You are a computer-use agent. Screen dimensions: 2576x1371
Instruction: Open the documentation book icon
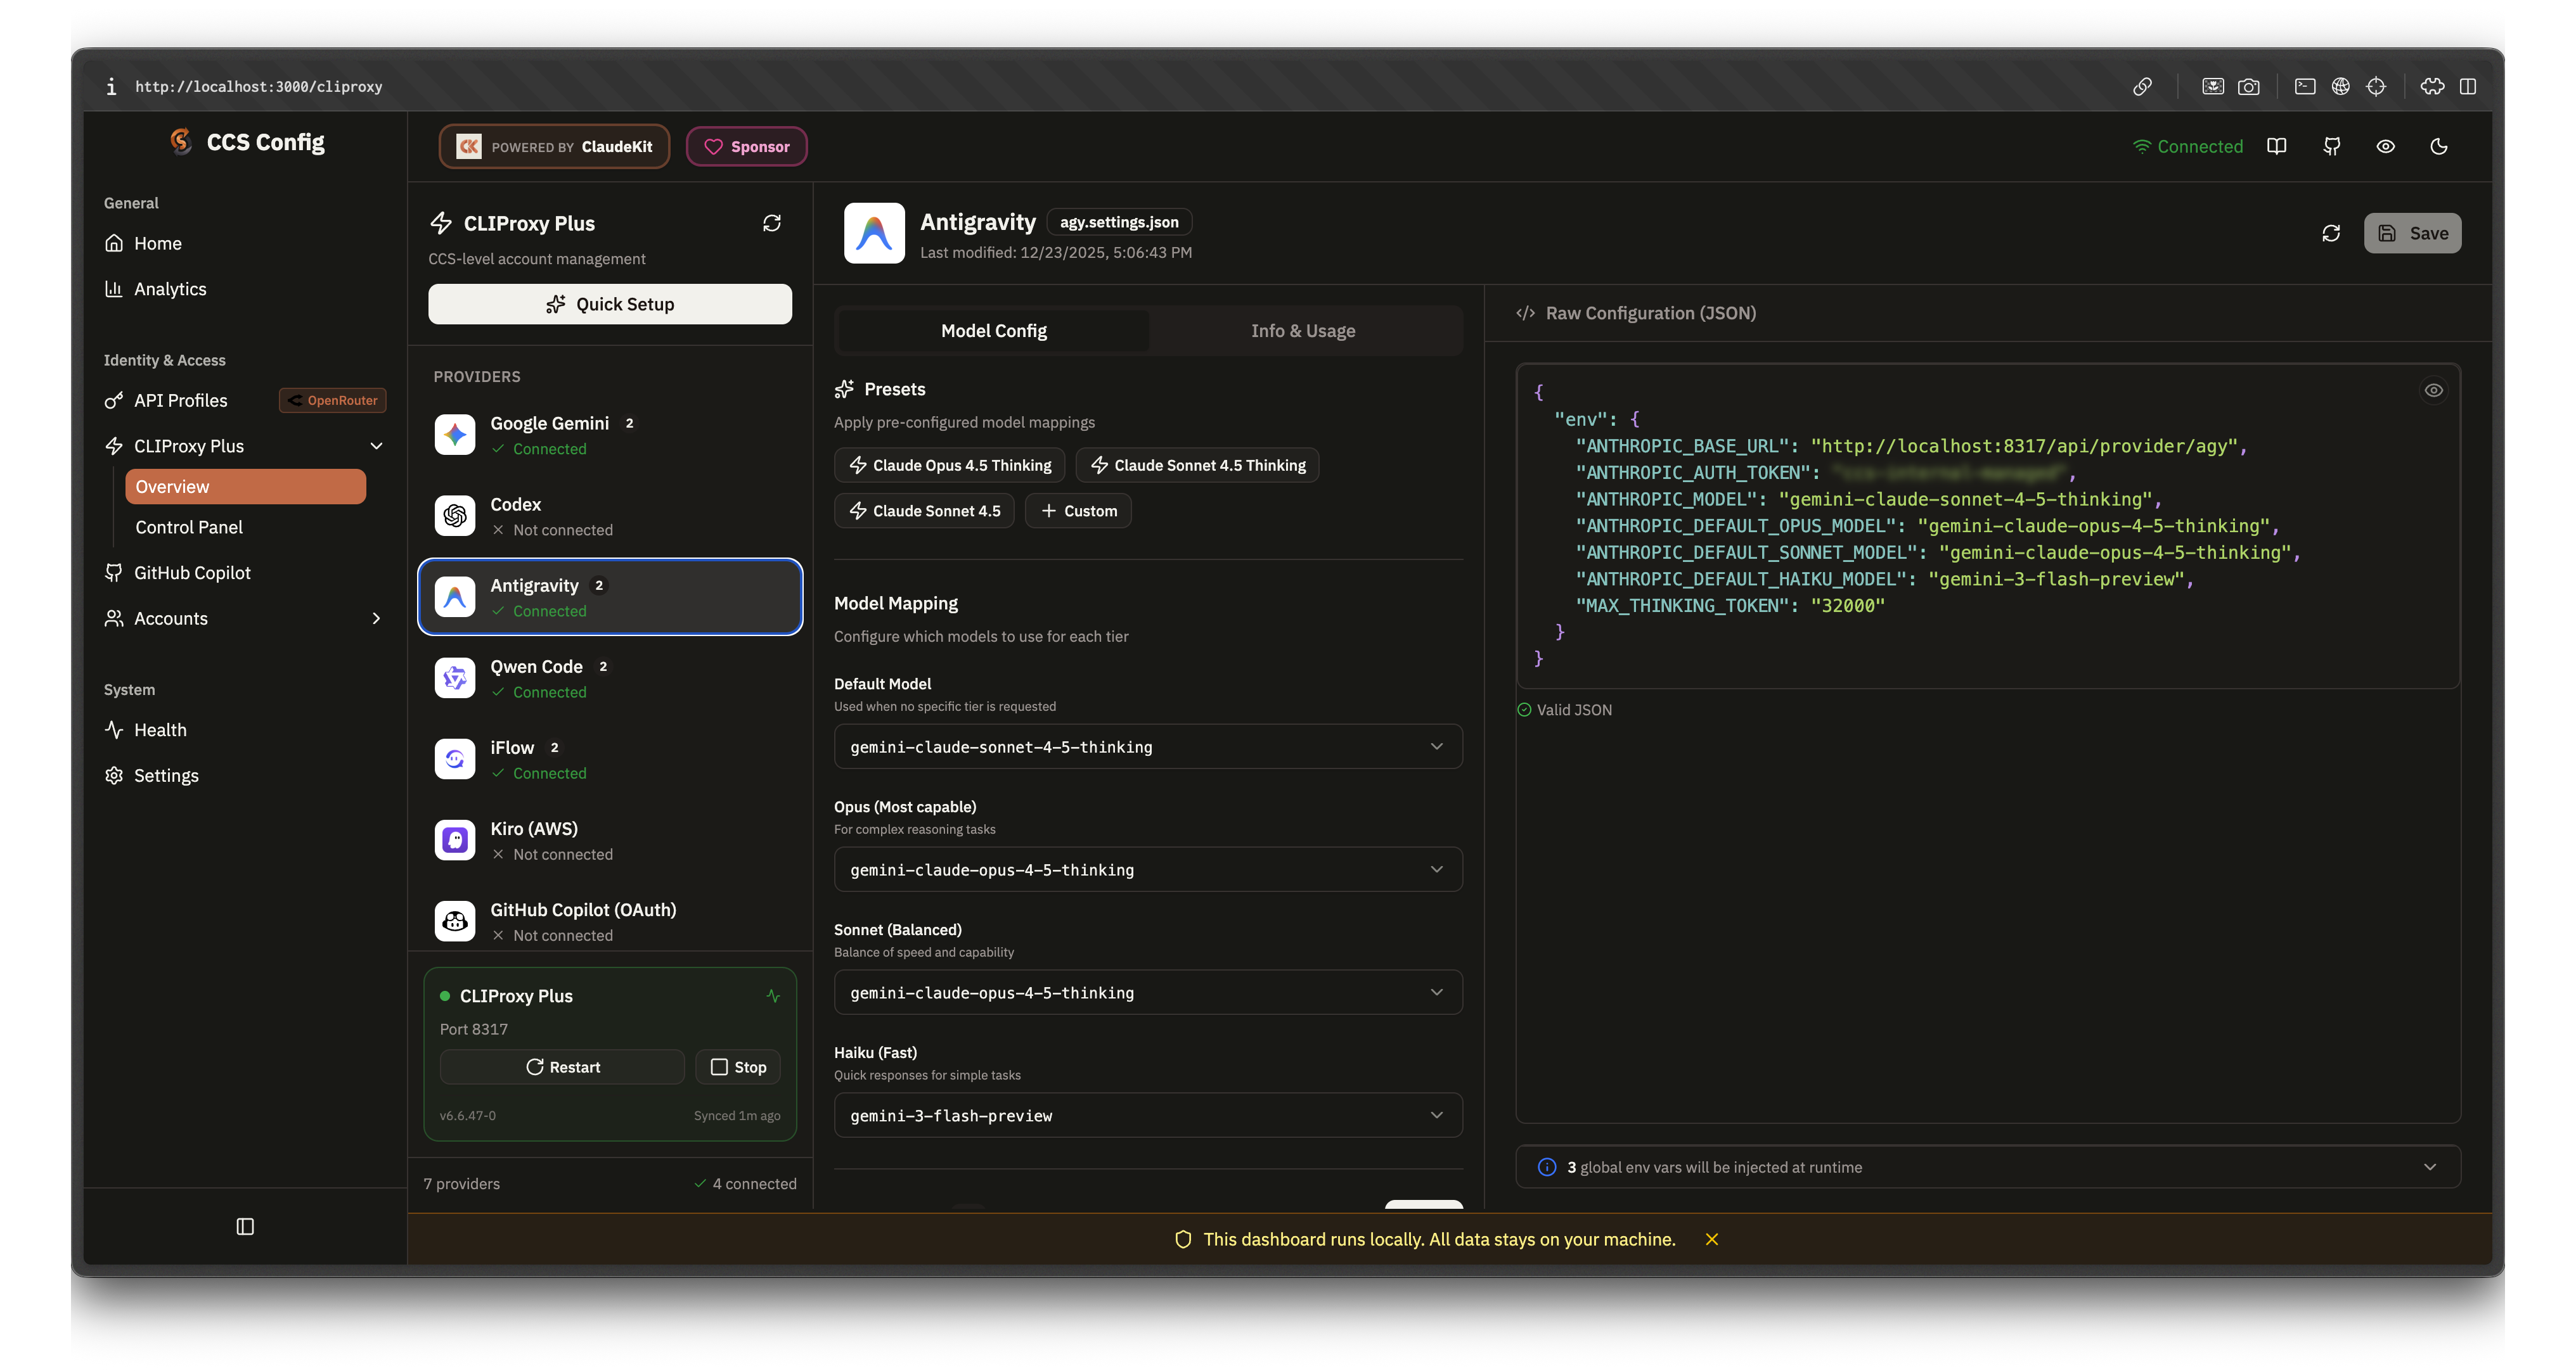2277,146
